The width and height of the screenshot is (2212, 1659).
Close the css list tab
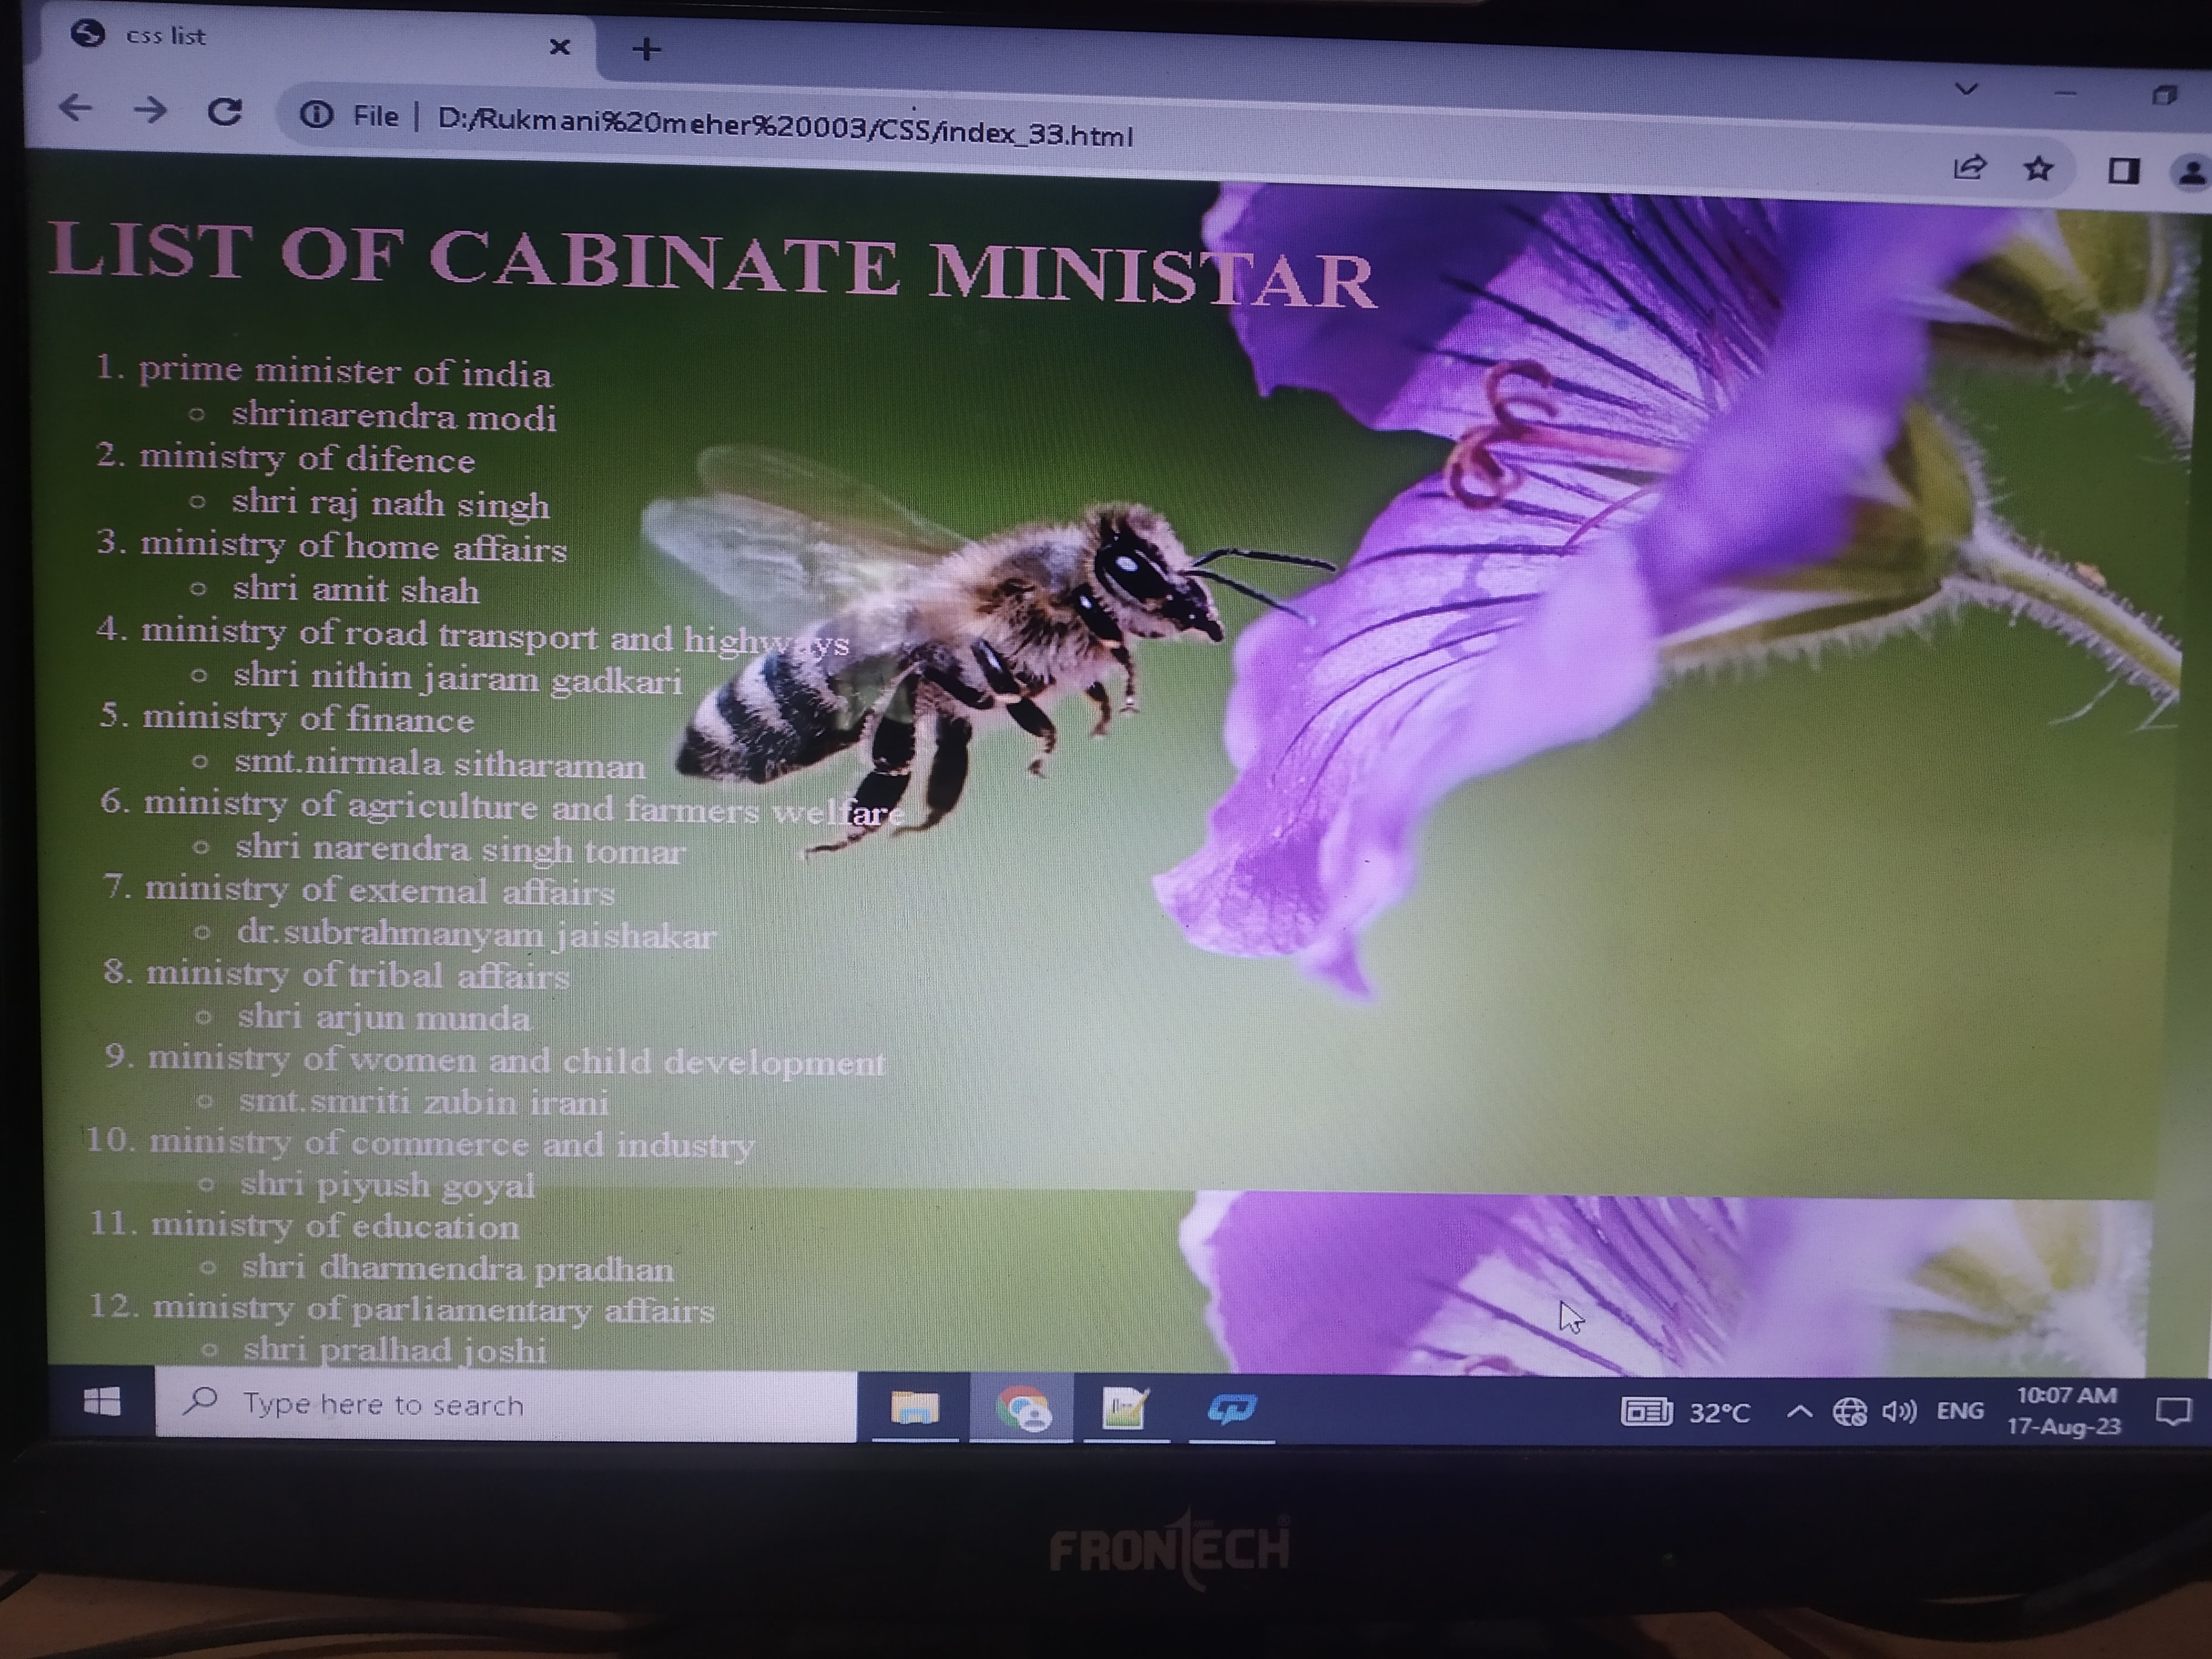[x=560, y=46]
